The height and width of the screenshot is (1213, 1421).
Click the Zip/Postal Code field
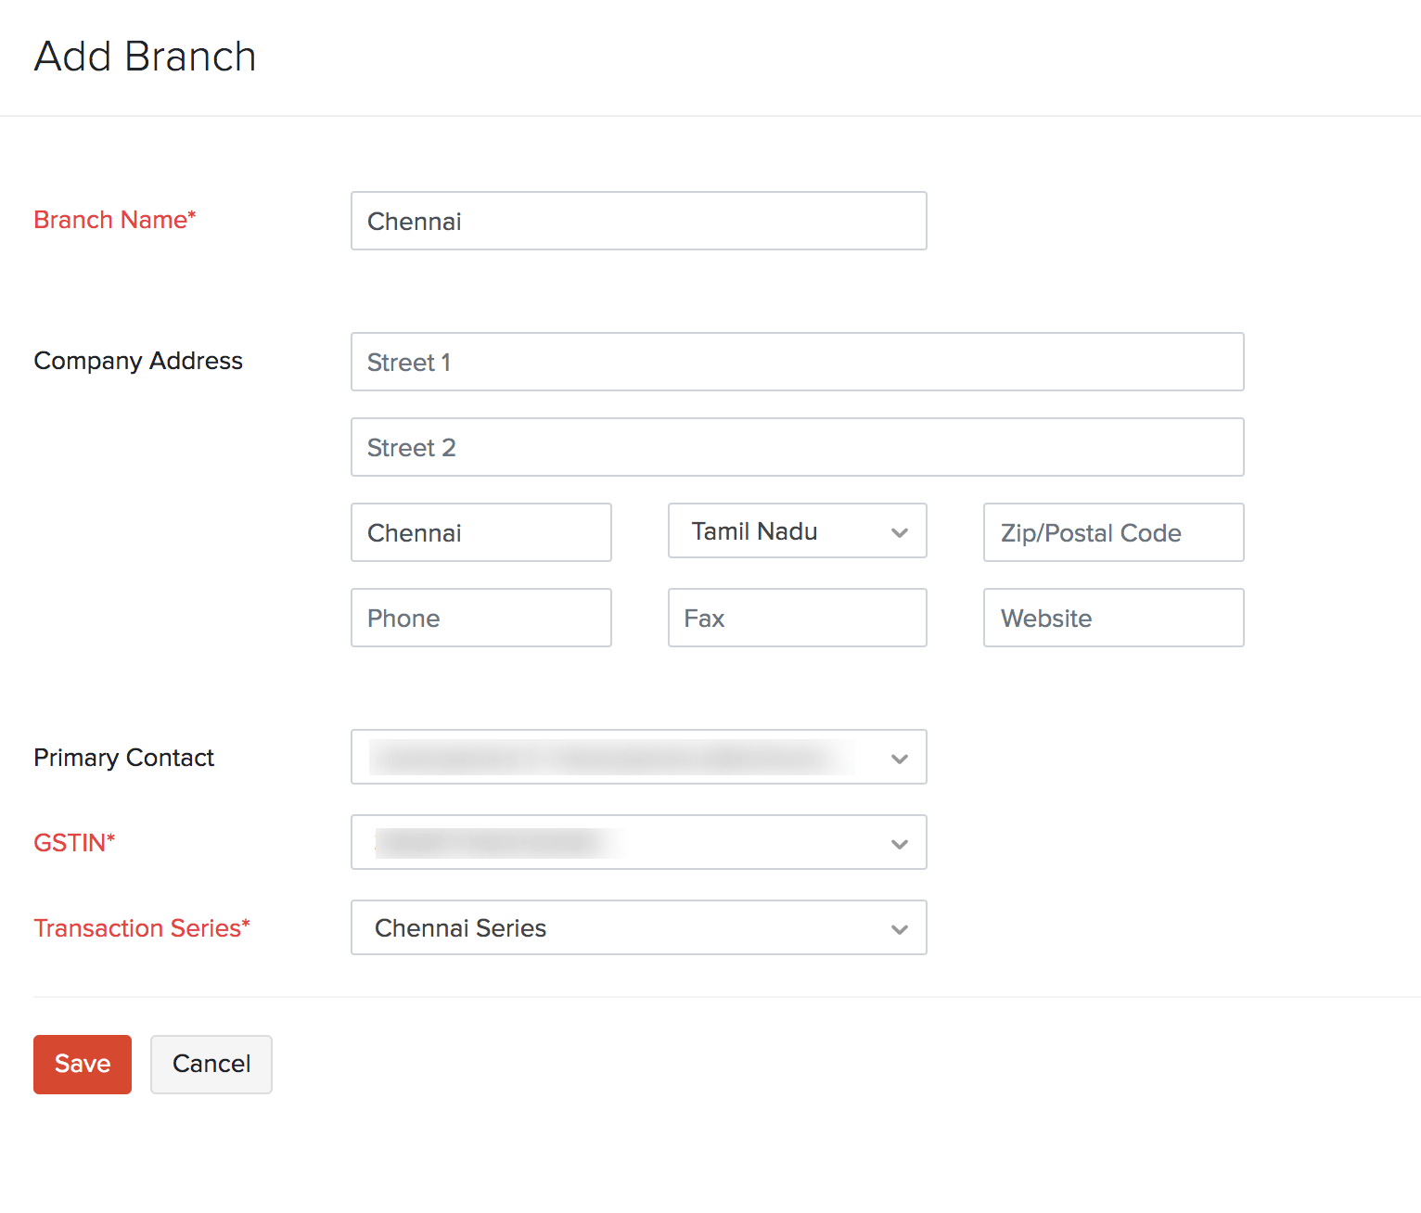pos(1113,532)
